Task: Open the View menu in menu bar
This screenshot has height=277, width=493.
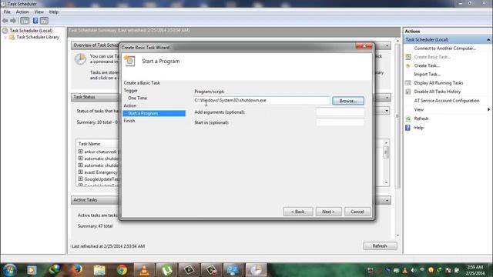Action: 39,12
